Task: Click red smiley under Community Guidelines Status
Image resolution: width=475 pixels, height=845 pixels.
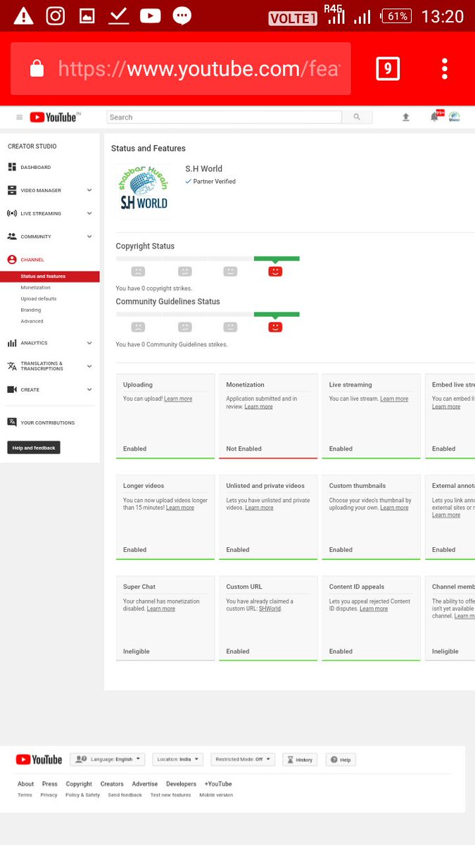Action: point(275,327)
